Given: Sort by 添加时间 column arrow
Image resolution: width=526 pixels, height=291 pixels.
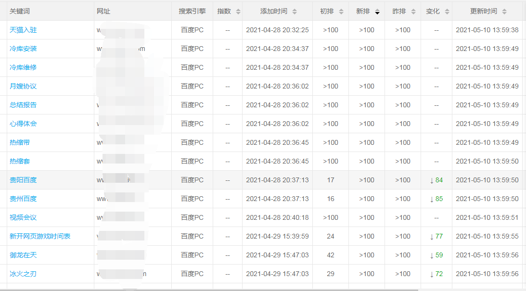Looking at the screenshot, I should pos(295,12).
